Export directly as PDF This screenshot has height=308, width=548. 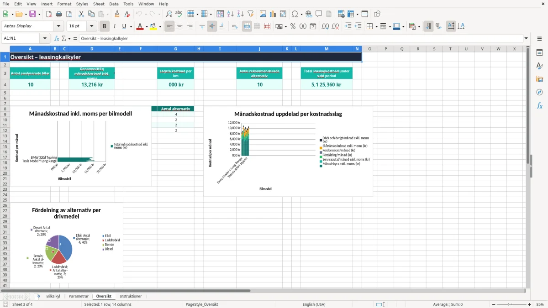click(49, 14)
